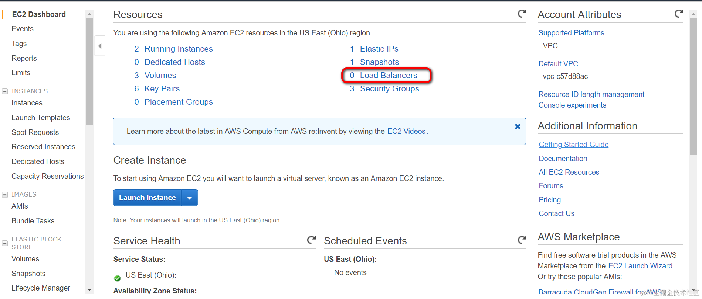Open the Placement Groups resource link
The height and width of the screenshot is (299, 702).
click(x=179, y=102)
